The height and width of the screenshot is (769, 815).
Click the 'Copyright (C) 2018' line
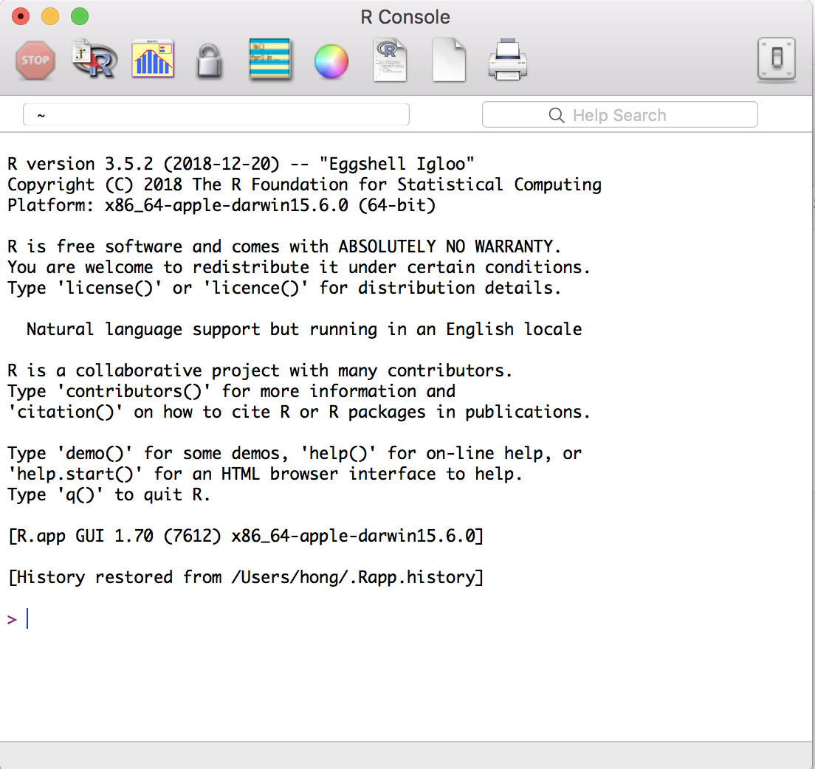[304, 185]
